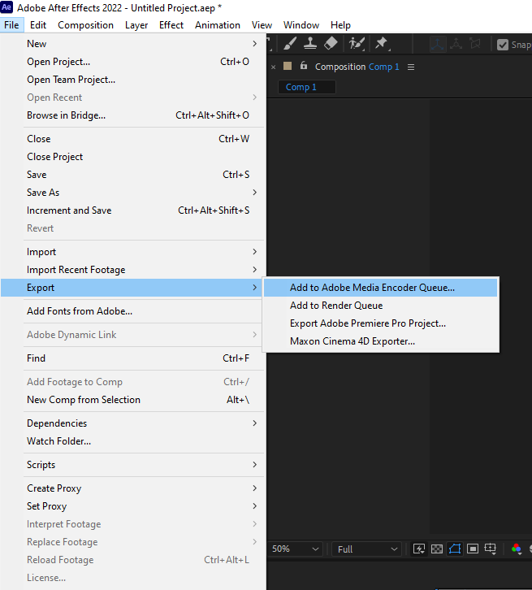Open the Composition panel hamburger menu

(x=411, y=67)
